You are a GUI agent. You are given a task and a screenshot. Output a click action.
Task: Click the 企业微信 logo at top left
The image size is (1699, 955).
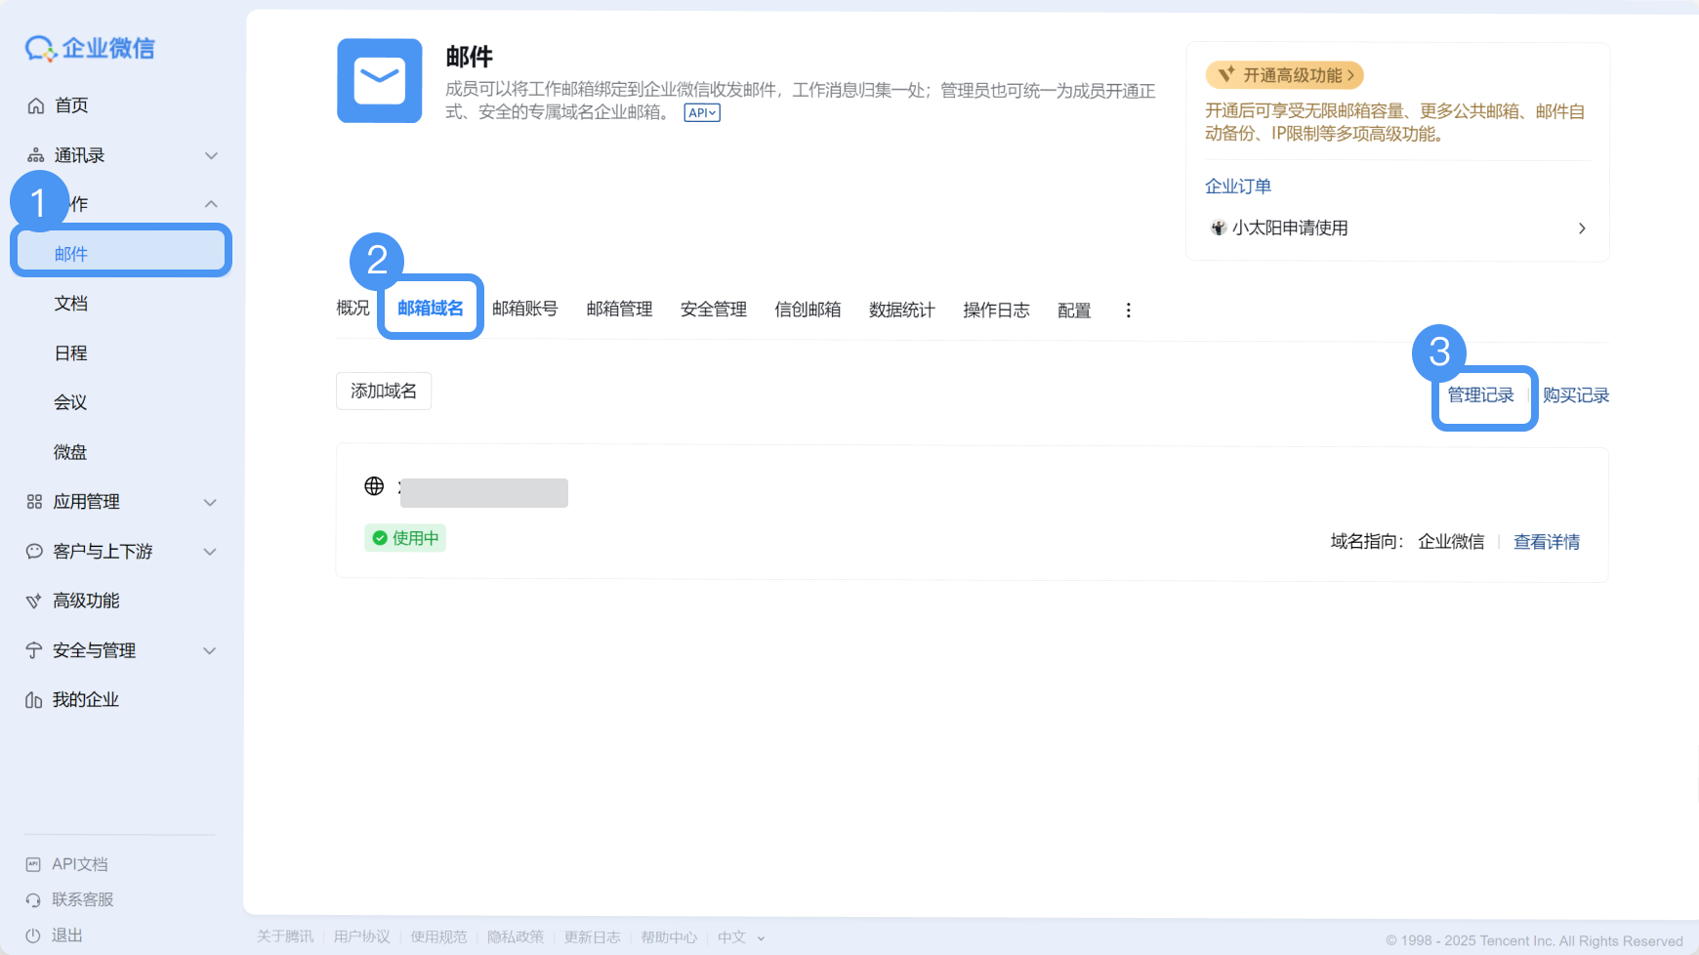[x=88, y=48]
